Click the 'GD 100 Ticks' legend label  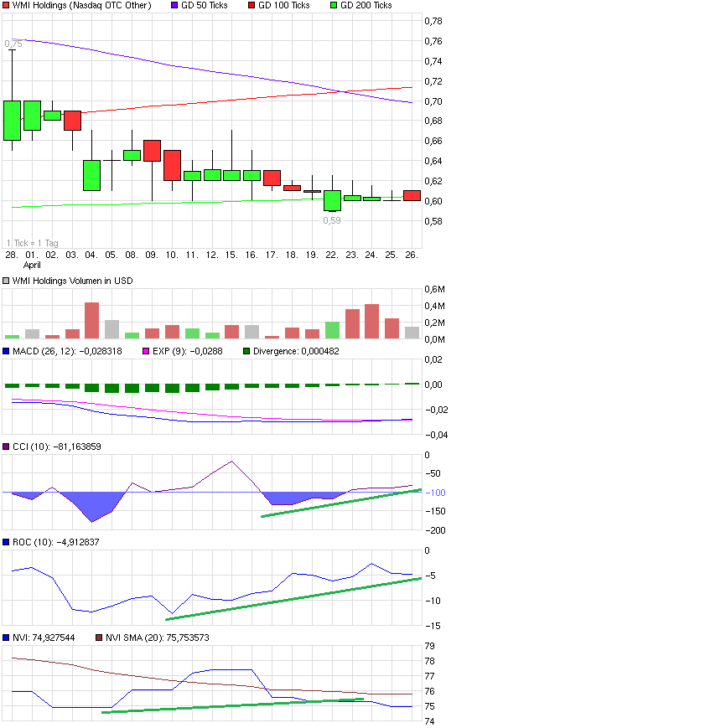284,6
